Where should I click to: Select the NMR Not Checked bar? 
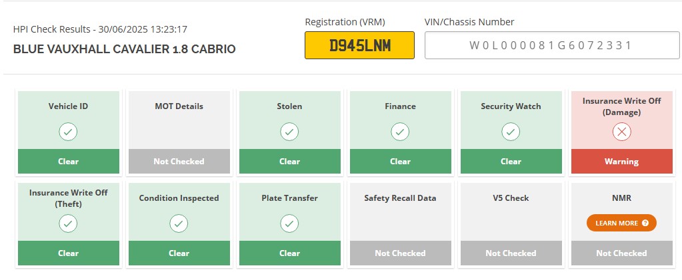click(x=621, y=253)
